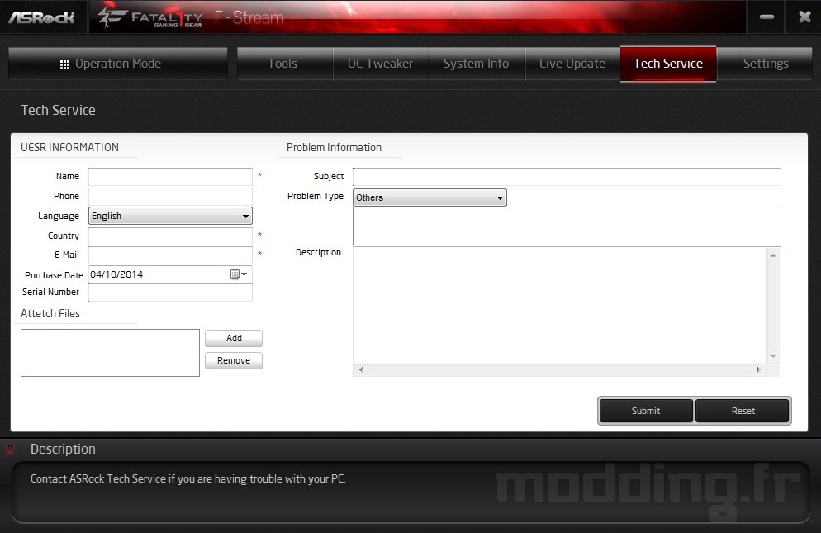The width and height of the screenshot is (821, 533).
Task: Click the 'Contact ASRock Tech Service' help text
Action: pyautogui.click(x=188, y=479)
